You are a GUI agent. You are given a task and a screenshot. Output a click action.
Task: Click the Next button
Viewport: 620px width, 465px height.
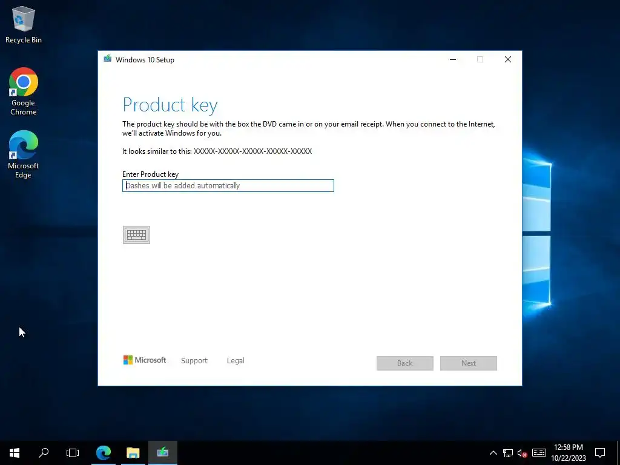pos(469,363)
